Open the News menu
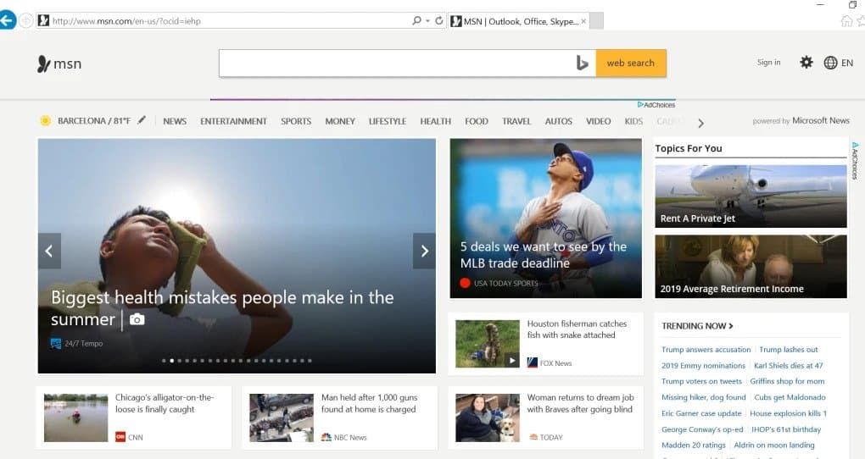 click(x=175, y=121)
